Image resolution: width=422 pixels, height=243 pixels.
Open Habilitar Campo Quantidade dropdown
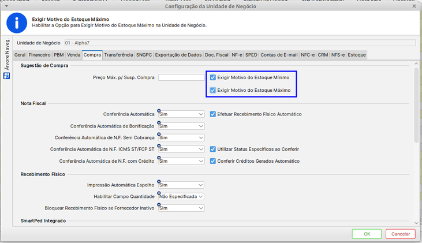pos(201,197)
